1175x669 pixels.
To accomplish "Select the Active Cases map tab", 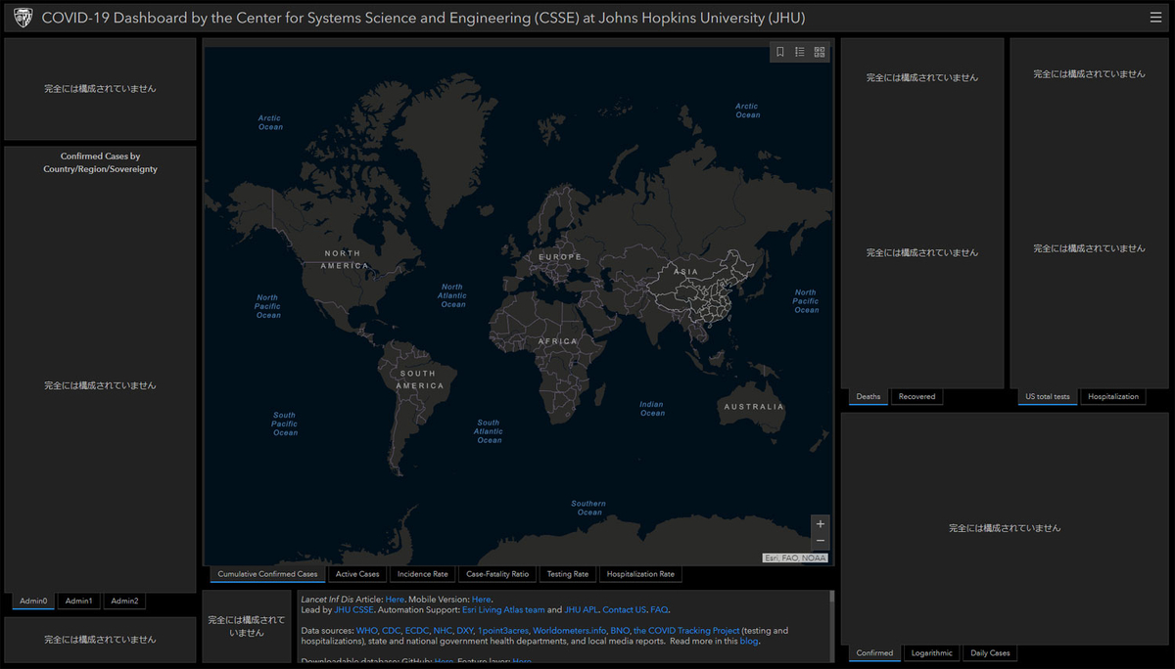I will click(x=357, y=574).
